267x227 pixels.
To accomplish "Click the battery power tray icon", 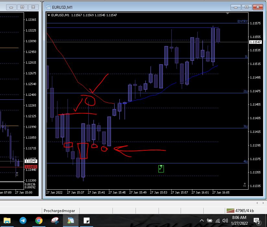I will point(210,221).
